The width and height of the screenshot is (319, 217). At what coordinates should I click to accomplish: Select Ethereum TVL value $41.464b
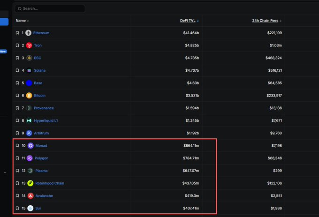click(191, 33)
